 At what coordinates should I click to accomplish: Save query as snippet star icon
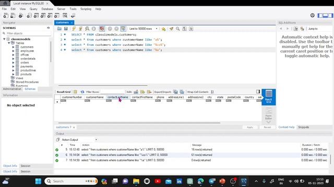pyautogui.click(x=163, y=29)
